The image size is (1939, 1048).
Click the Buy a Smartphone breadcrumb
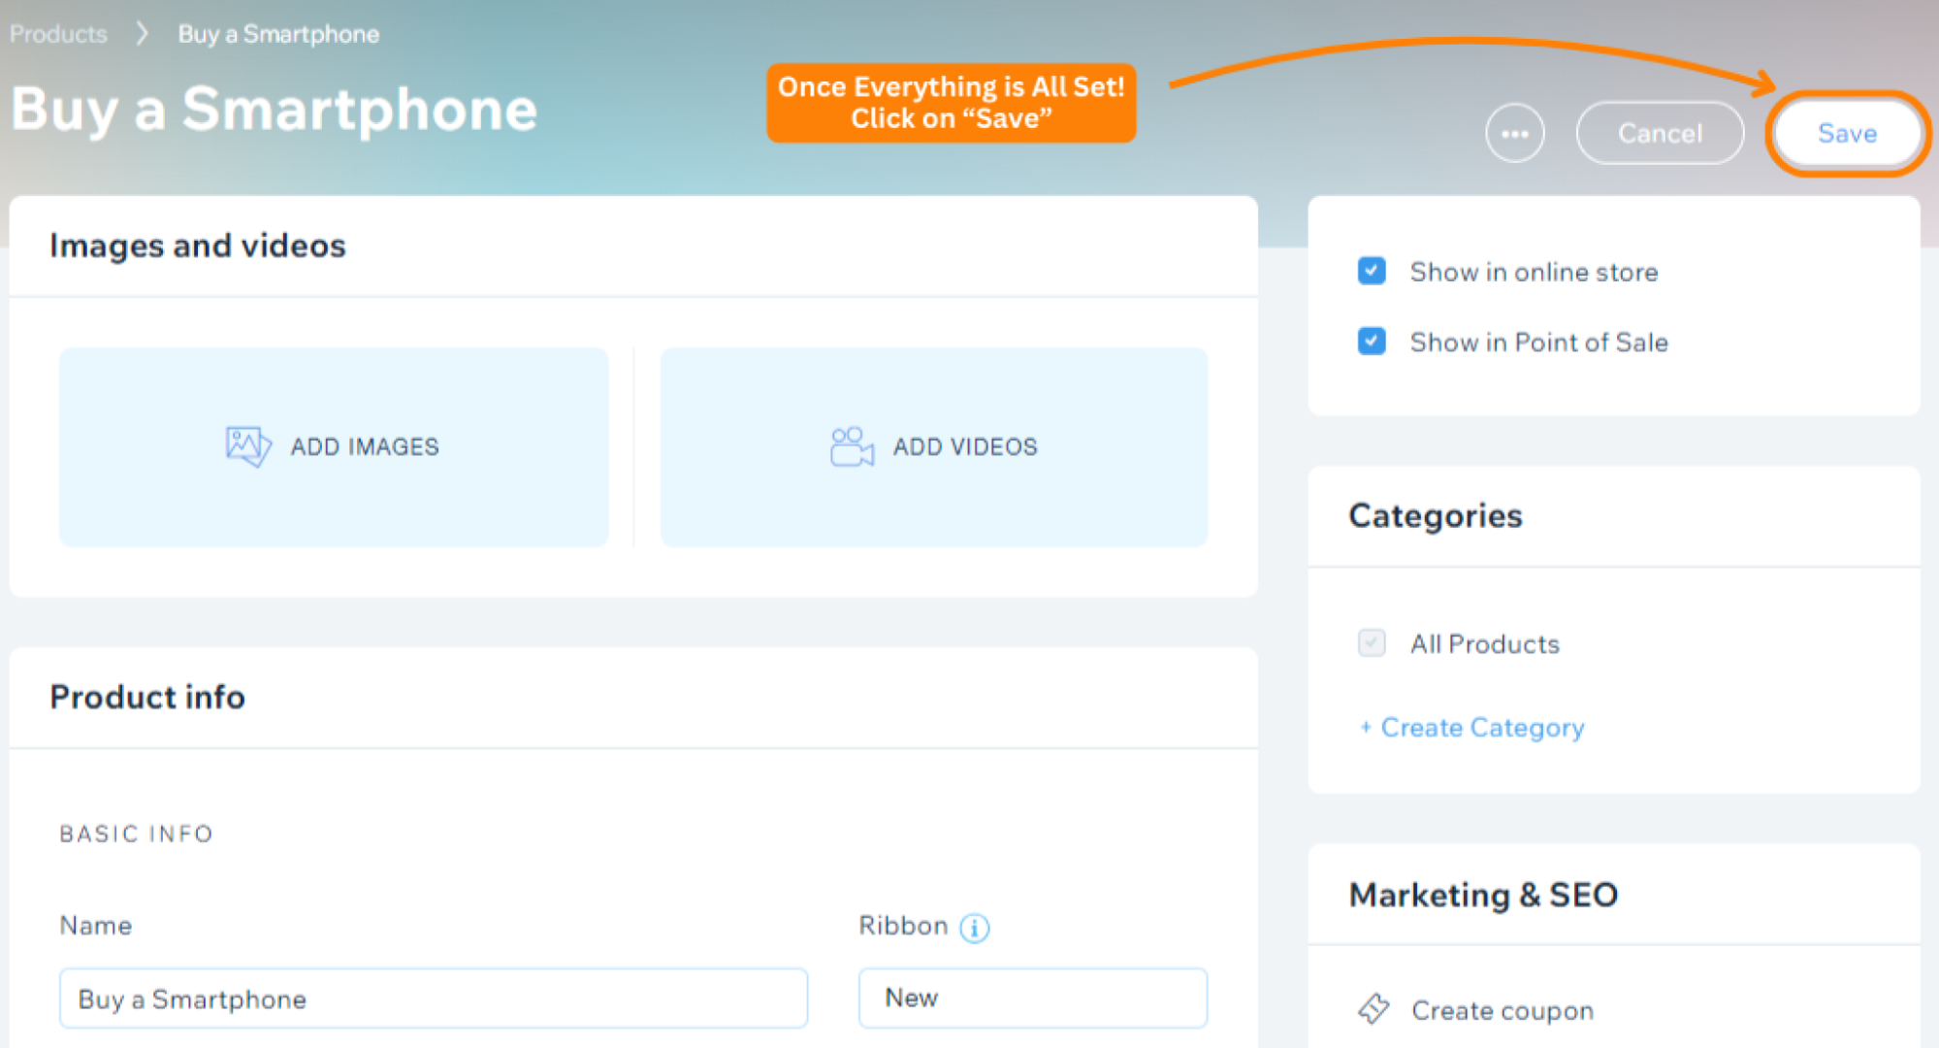click(x=278, y=34)
